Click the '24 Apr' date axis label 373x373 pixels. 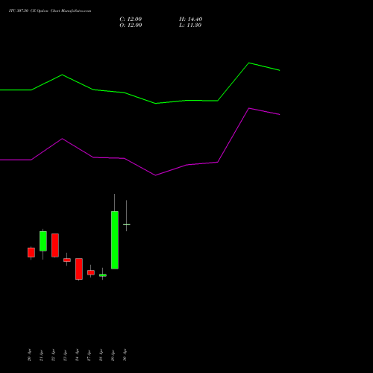(77, 355)
